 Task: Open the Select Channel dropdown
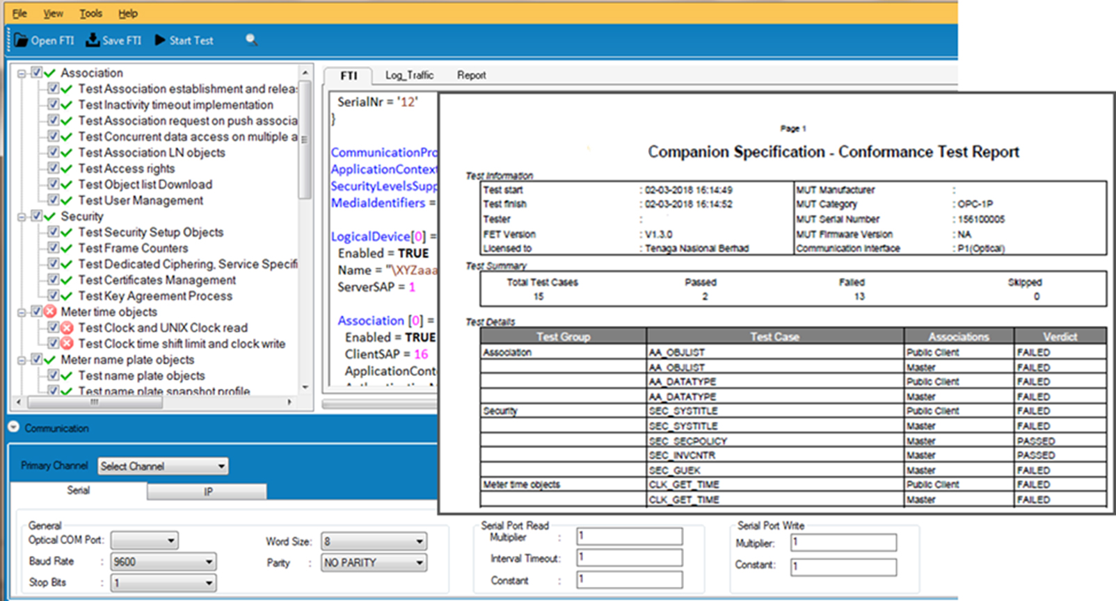(163, 466)
